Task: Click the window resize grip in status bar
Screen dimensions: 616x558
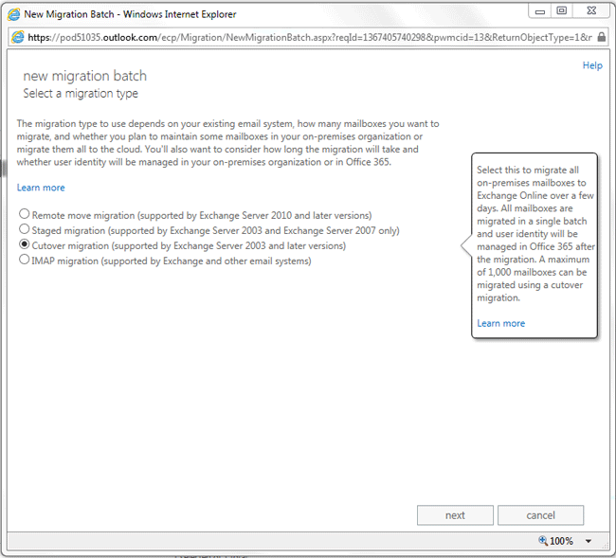Action: [x=605, y=545]
